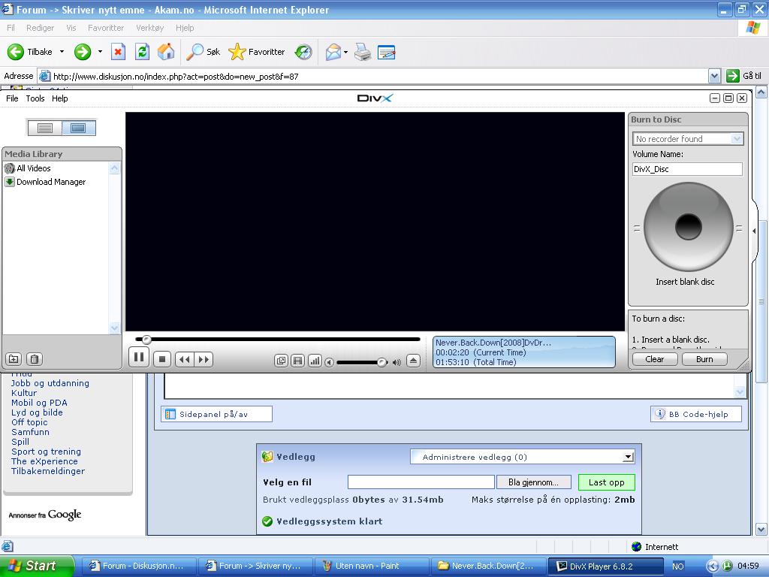Go back with Tilbake button in IE
769x577 pixels.
pyautogui.click(x=30, y=52)
